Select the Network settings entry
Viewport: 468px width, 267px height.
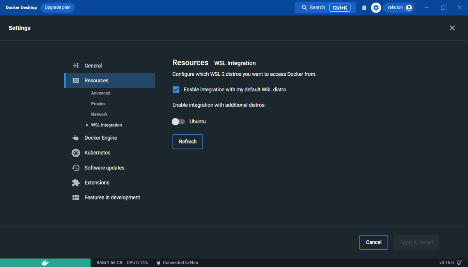coord(99,114)
